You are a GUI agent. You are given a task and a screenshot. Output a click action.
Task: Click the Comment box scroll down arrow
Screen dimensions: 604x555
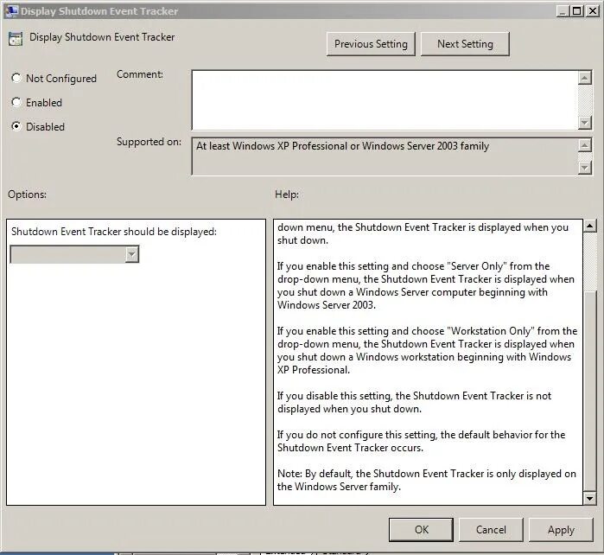click(585, 123)
